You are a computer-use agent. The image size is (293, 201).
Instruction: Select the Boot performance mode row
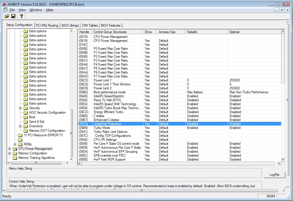coord(179,92)
